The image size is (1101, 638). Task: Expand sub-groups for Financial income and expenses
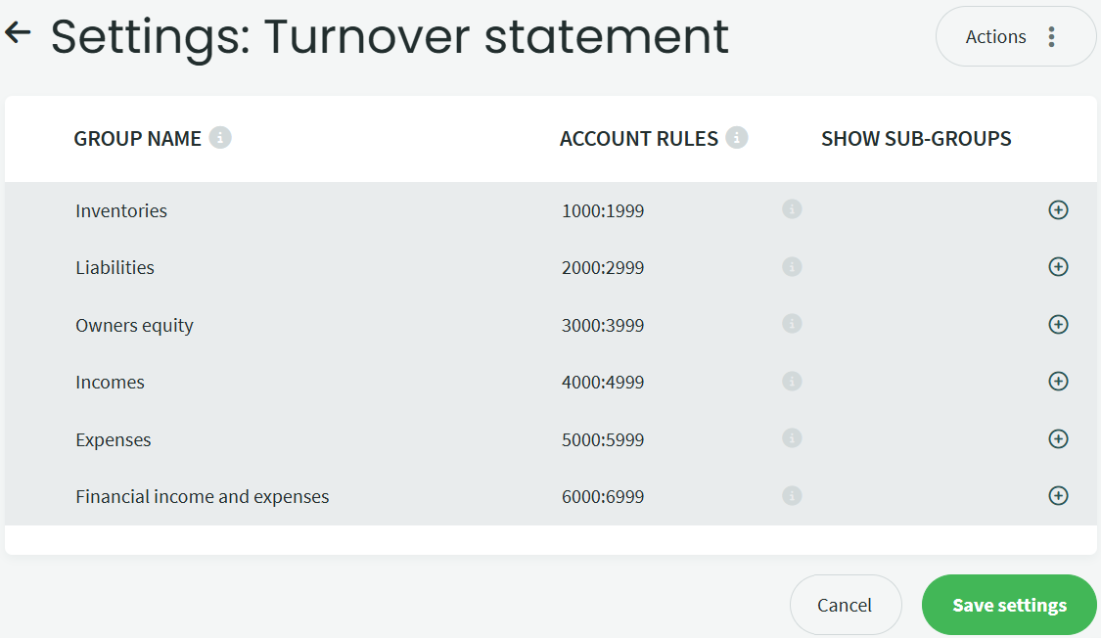tap(1058, 495)
